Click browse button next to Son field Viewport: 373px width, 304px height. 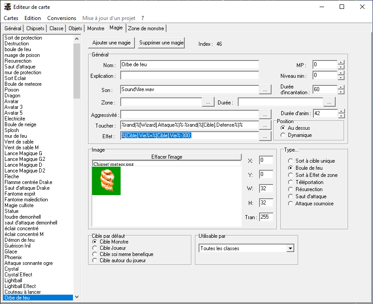[265, 90]
